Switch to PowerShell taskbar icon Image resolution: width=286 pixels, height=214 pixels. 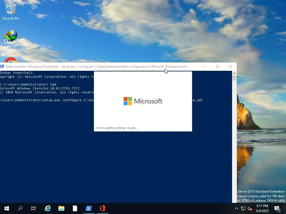[x=89, y=208]
